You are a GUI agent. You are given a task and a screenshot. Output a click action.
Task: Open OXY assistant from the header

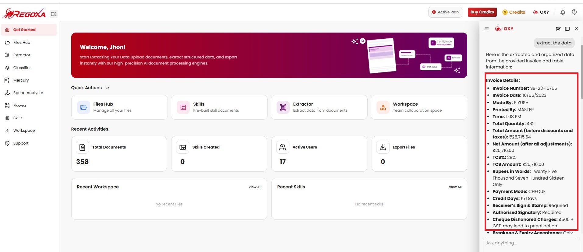541,12
